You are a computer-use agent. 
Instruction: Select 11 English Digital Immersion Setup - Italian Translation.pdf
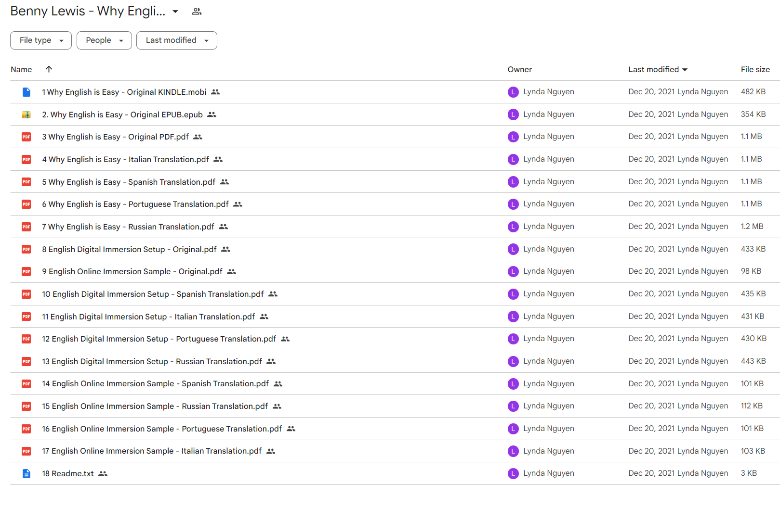tap(148, 317)
